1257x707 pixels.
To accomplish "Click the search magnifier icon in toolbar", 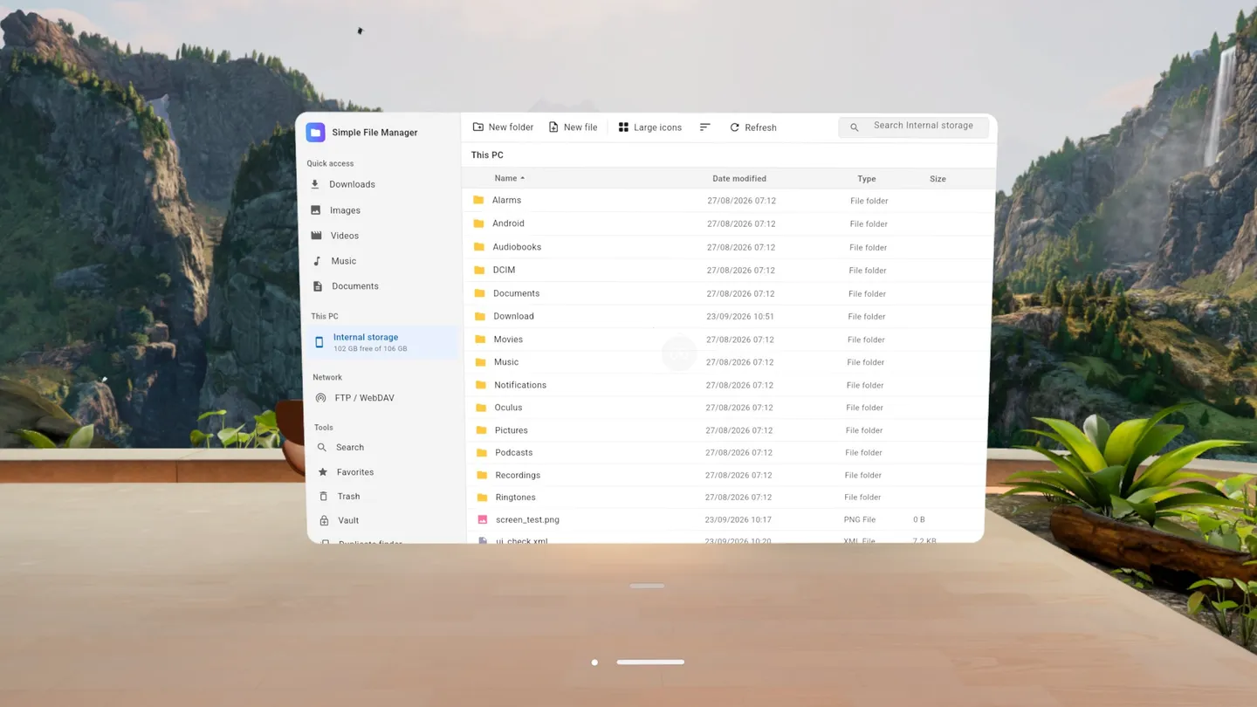I will tap(855, 127).
